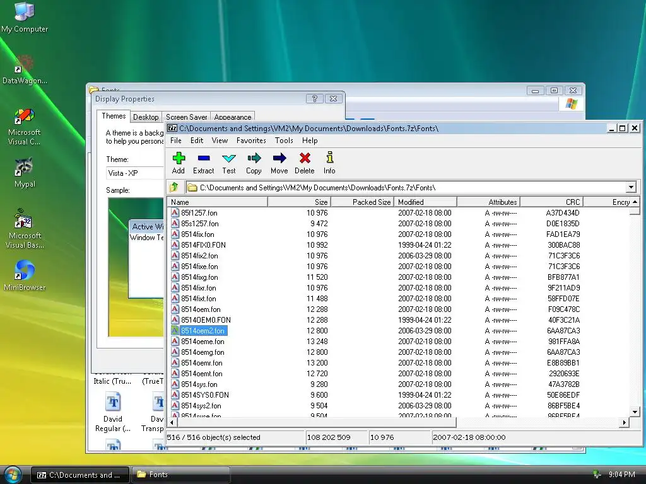This screenshot has width=646, height=484.
Task: Click the 7z icon in window title bar
Action: pyautogui.click(x=172, y=129)
